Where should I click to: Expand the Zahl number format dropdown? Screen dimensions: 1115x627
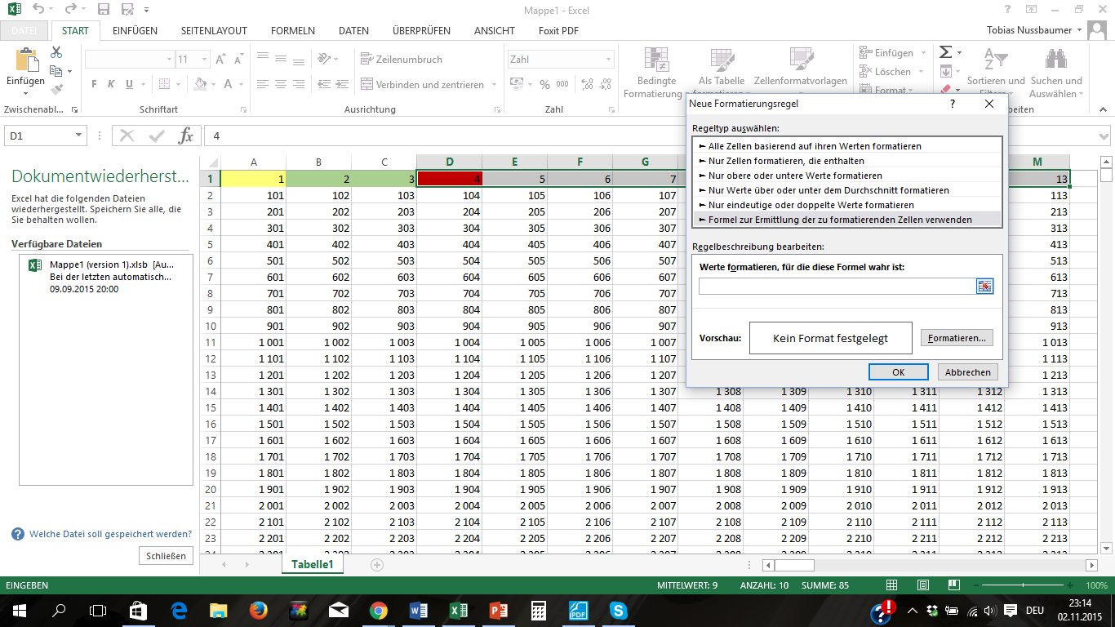coord(608,60)
